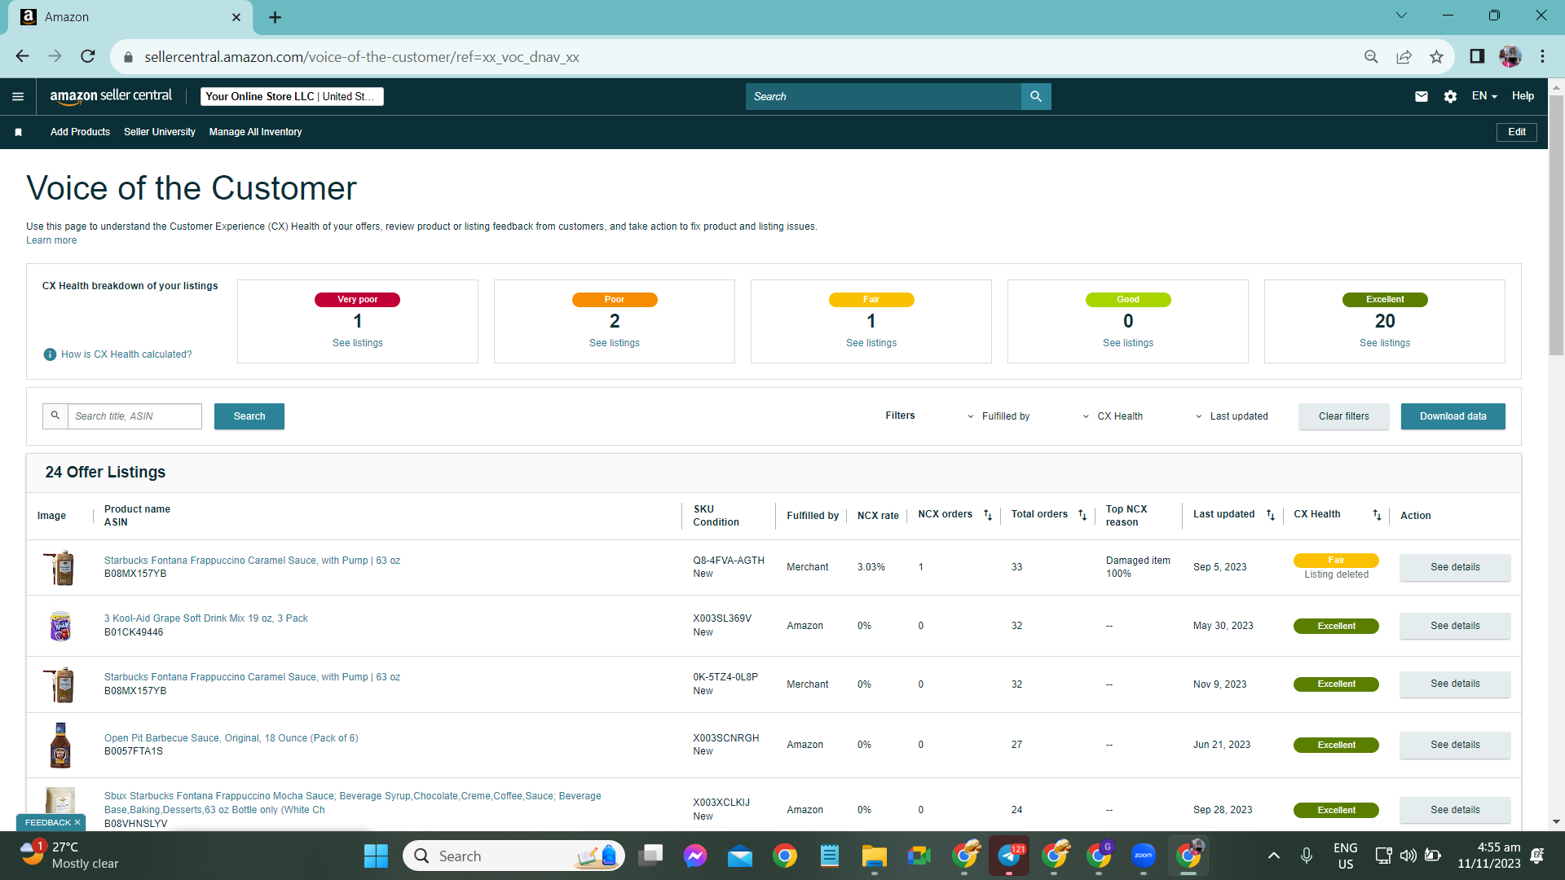Viewport: 1565px width, 880px height.
Task: See listings under Good
Action: (1128, 343)
